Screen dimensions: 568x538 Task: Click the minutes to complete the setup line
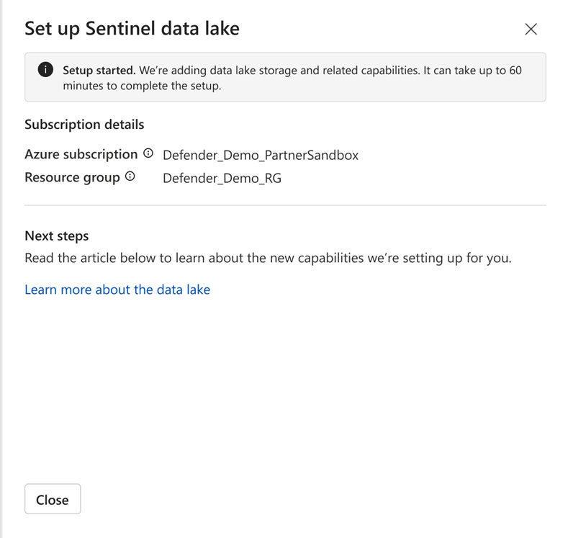pos(141,86)
